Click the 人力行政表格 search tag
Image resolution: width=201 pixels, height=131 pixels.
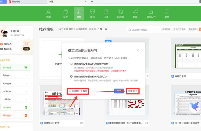click(x=180, y=29)
